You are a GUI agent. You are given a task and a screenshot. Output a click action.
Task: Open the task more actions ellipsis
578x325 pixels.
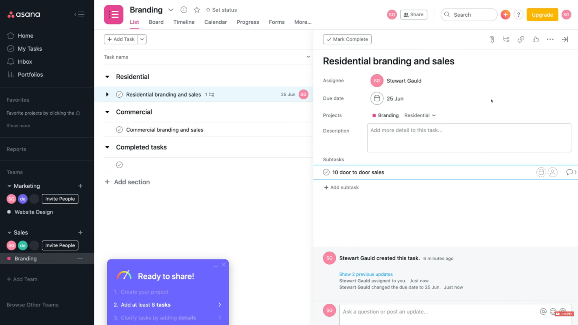click(550, 39)
